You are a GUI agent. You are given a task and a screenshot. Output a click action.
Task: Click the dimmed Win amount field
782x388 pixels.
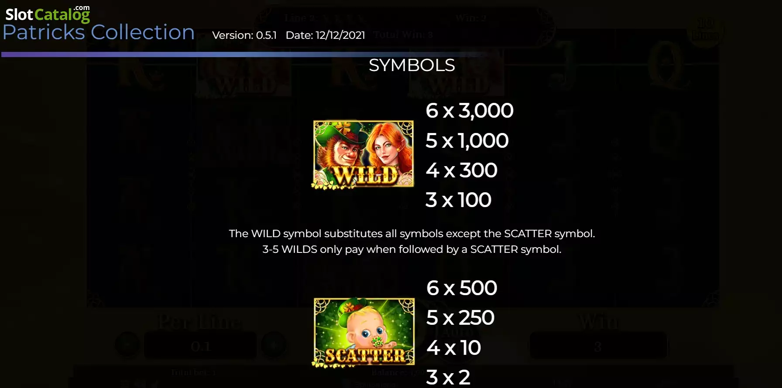click(598, 345)
